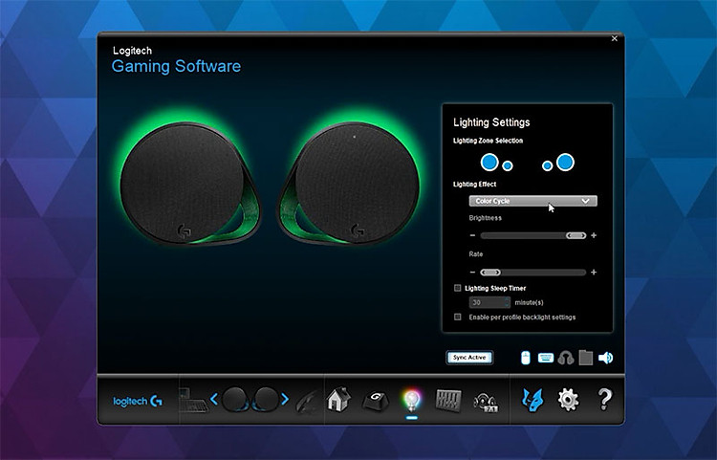The width and height of the screenshot is (717, 460).
Task: Select the Lighting Settings light bulb icon
Action: (411, 401)
